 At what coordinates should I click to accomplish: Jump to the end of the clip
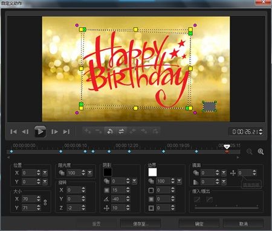(66, 132)
